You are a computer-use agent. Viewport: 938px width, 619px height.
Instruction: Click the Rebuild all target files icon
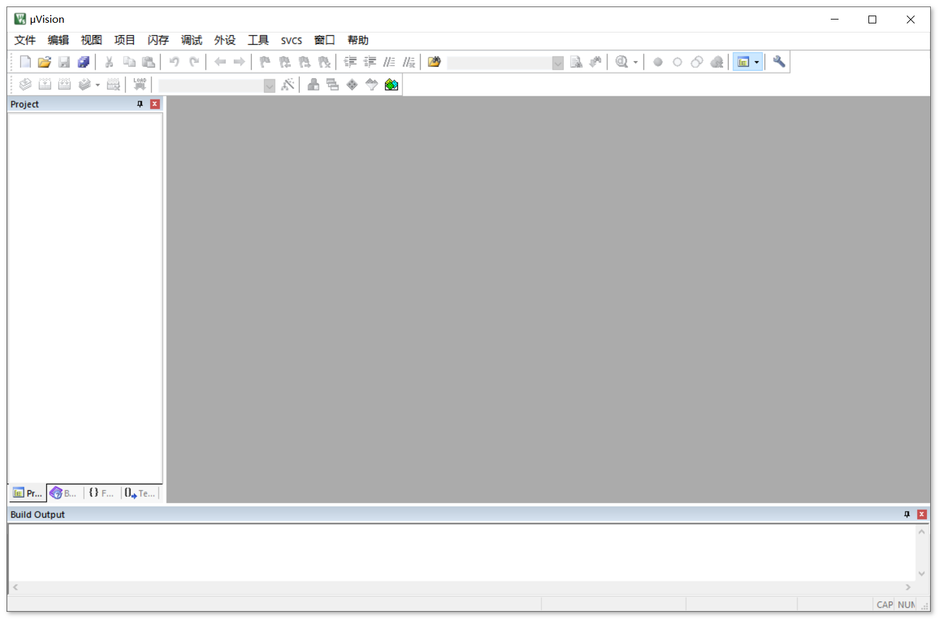[64, 85]
